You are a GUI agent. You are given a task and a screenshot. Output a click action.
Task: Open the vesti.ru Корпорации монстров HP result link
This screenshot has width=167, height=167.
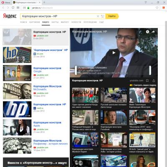[x=50, y=104]
